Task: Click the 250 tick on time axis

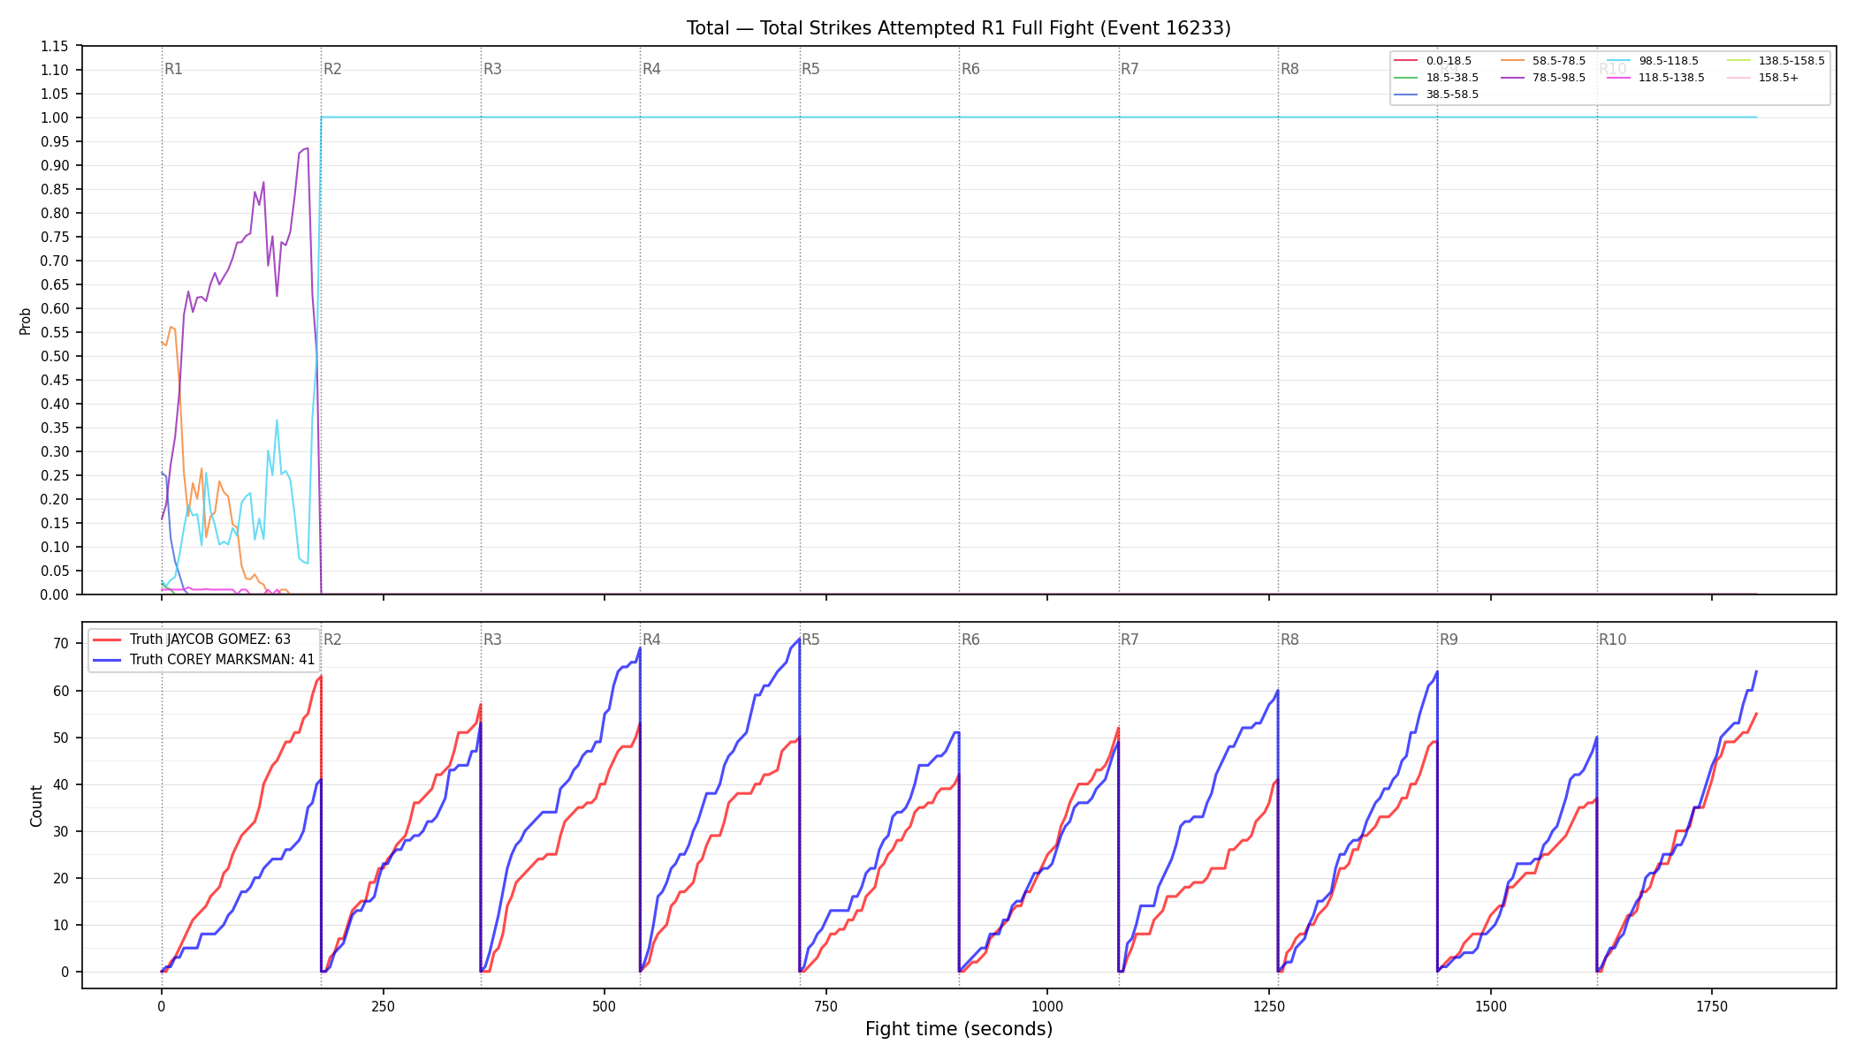Action: click(x=383, y=1006)
